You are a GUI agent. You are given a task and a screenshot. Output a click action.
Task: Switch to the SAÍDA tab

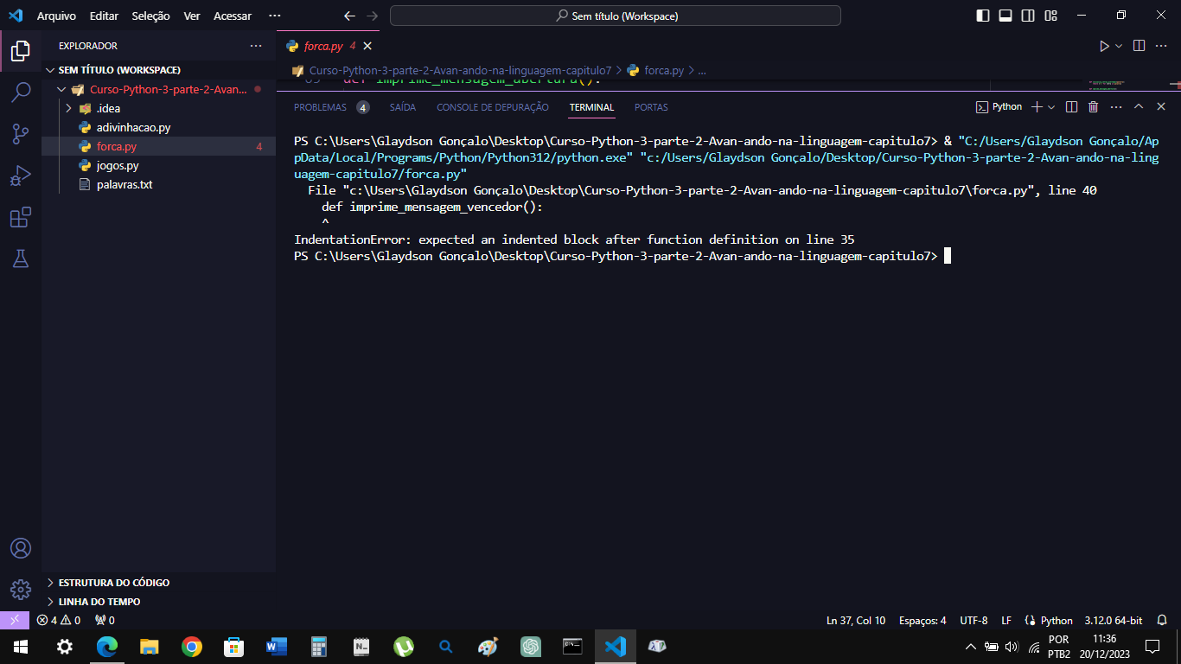[x=403, y=107]
